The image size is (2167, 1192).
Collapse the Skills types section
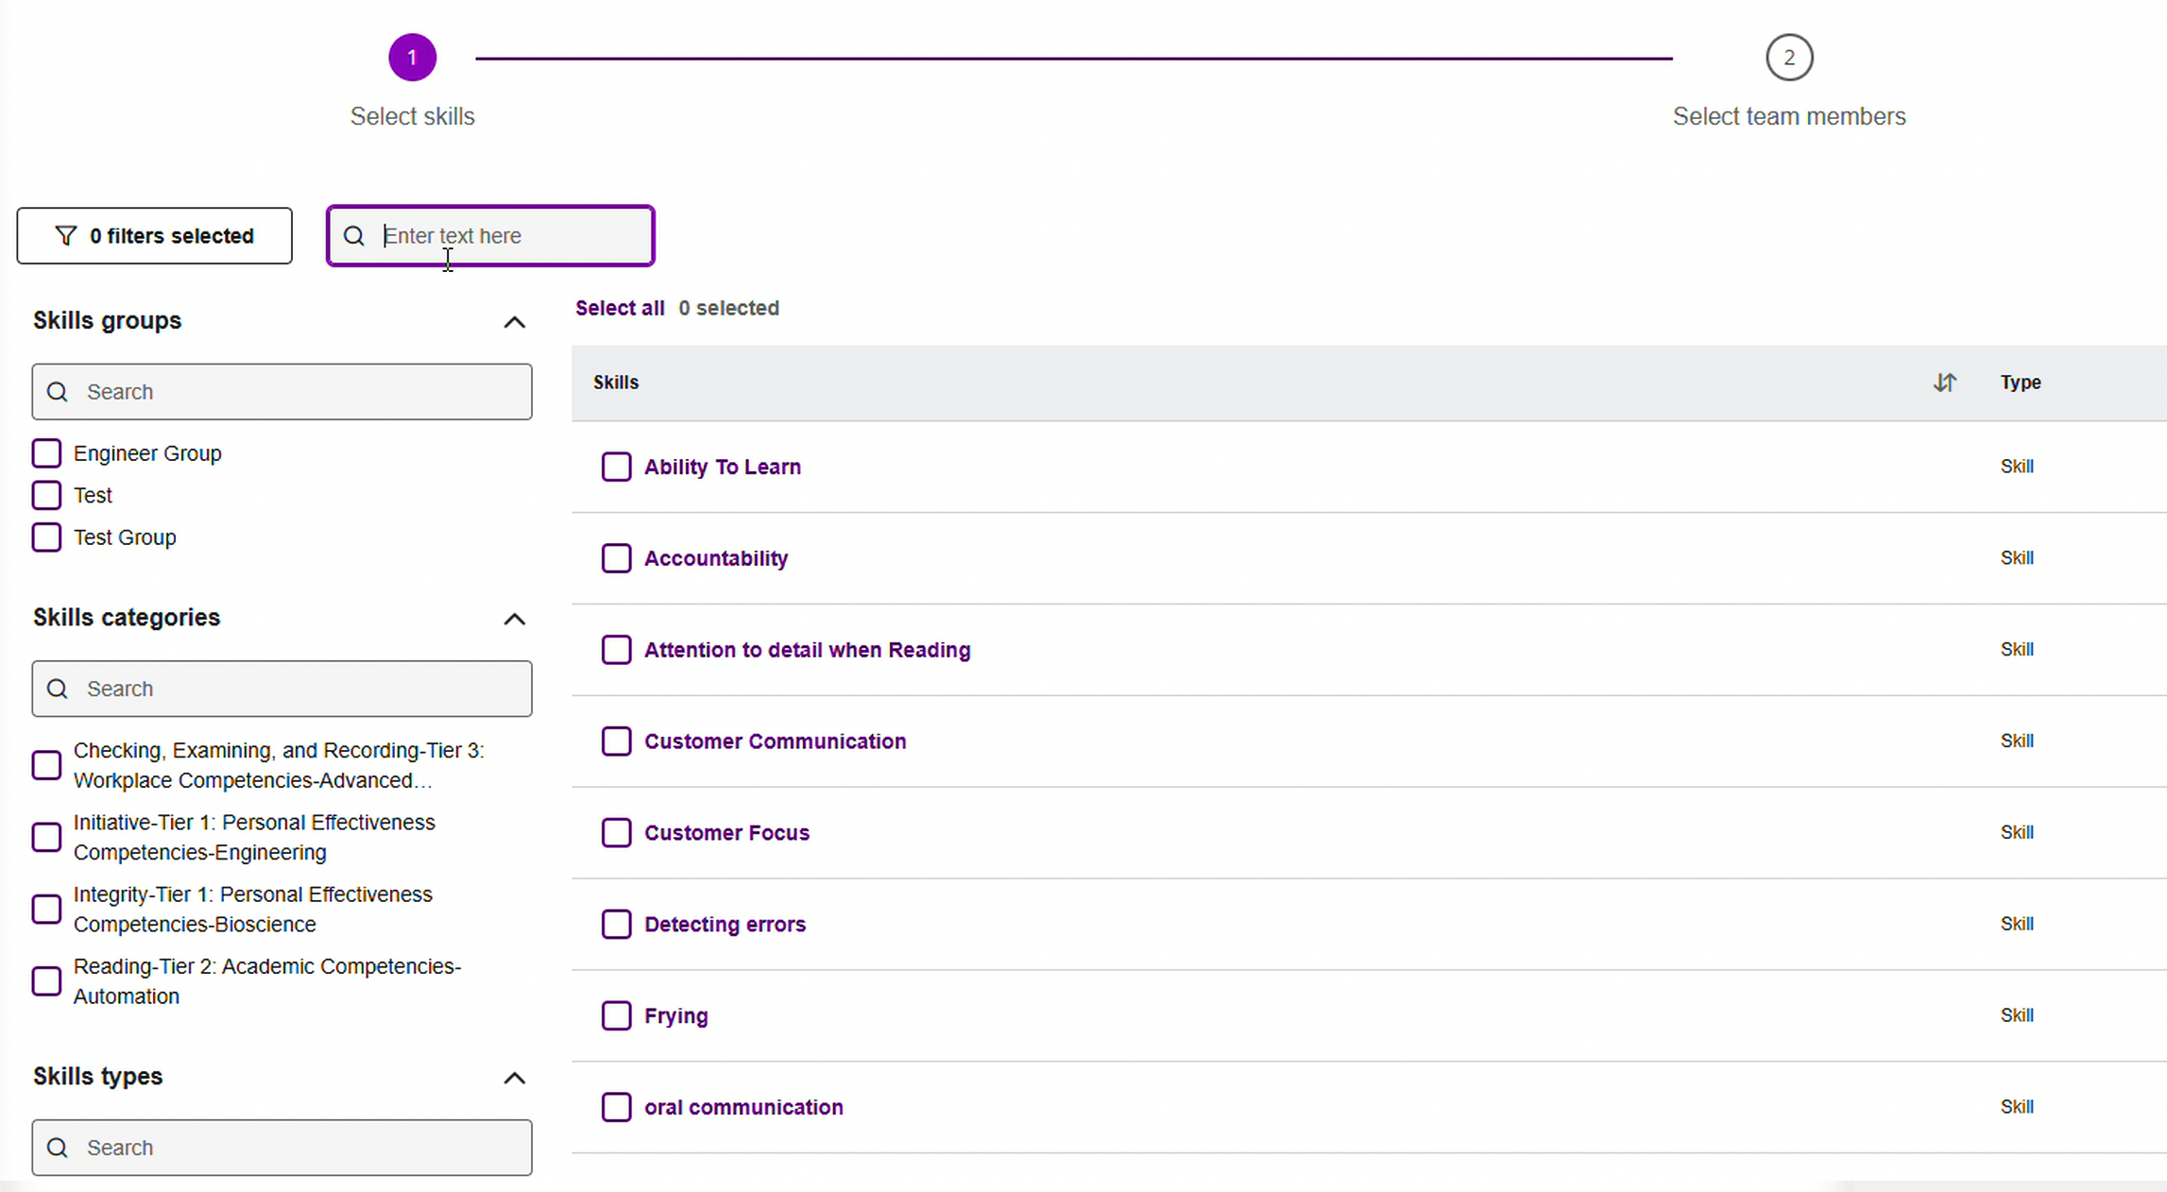(514, 1079)
